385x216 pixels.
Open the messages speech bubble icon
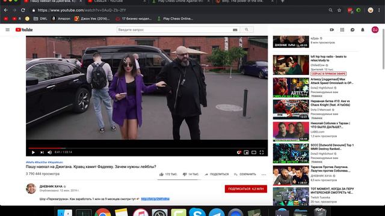[353, 29]
